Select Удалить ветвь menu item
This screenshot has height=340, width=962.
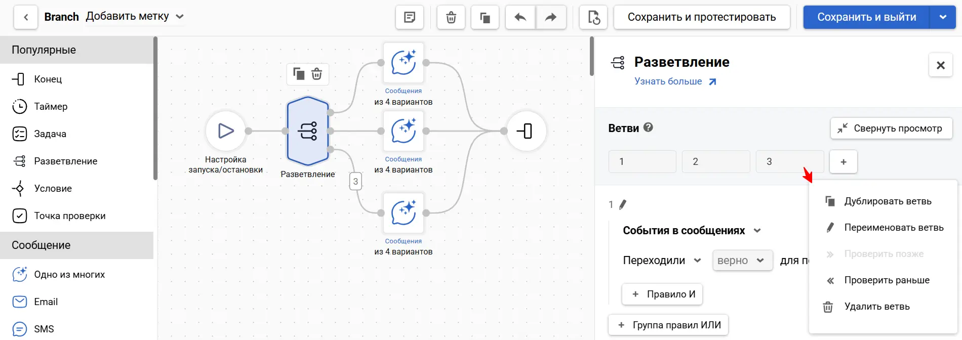876,307
